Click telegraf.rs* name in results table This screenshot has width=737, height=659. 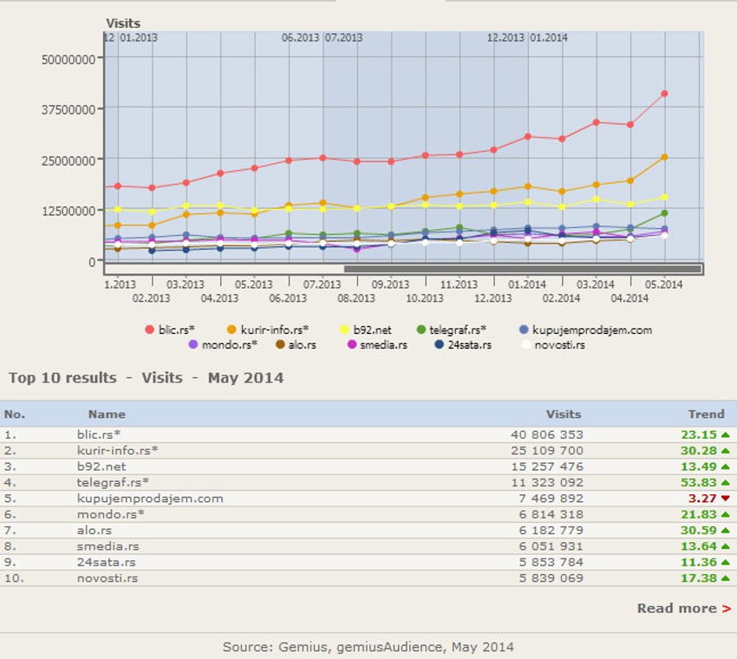click(112, 482)
